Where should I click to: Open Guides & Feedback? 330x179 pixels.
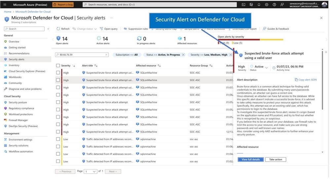(x=276, y=29)
